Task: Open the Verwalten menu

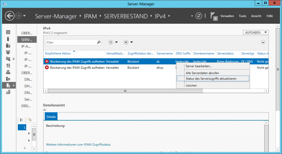Action: [227, 16]
